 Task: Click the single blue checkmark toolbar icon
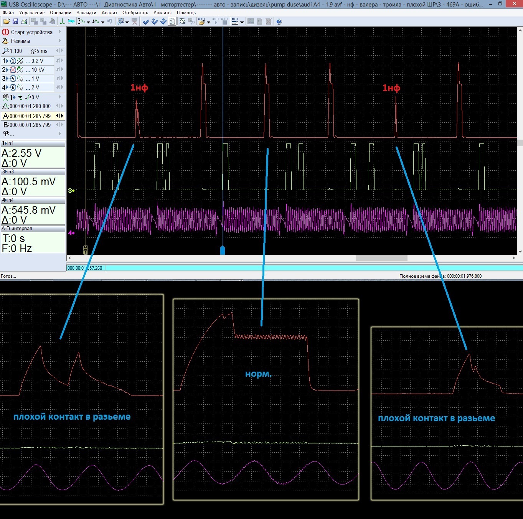pos(146,21)
